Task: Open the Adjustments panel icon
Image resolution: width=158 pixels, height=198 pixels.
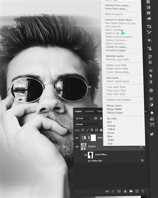Action: tap(152, 105)
